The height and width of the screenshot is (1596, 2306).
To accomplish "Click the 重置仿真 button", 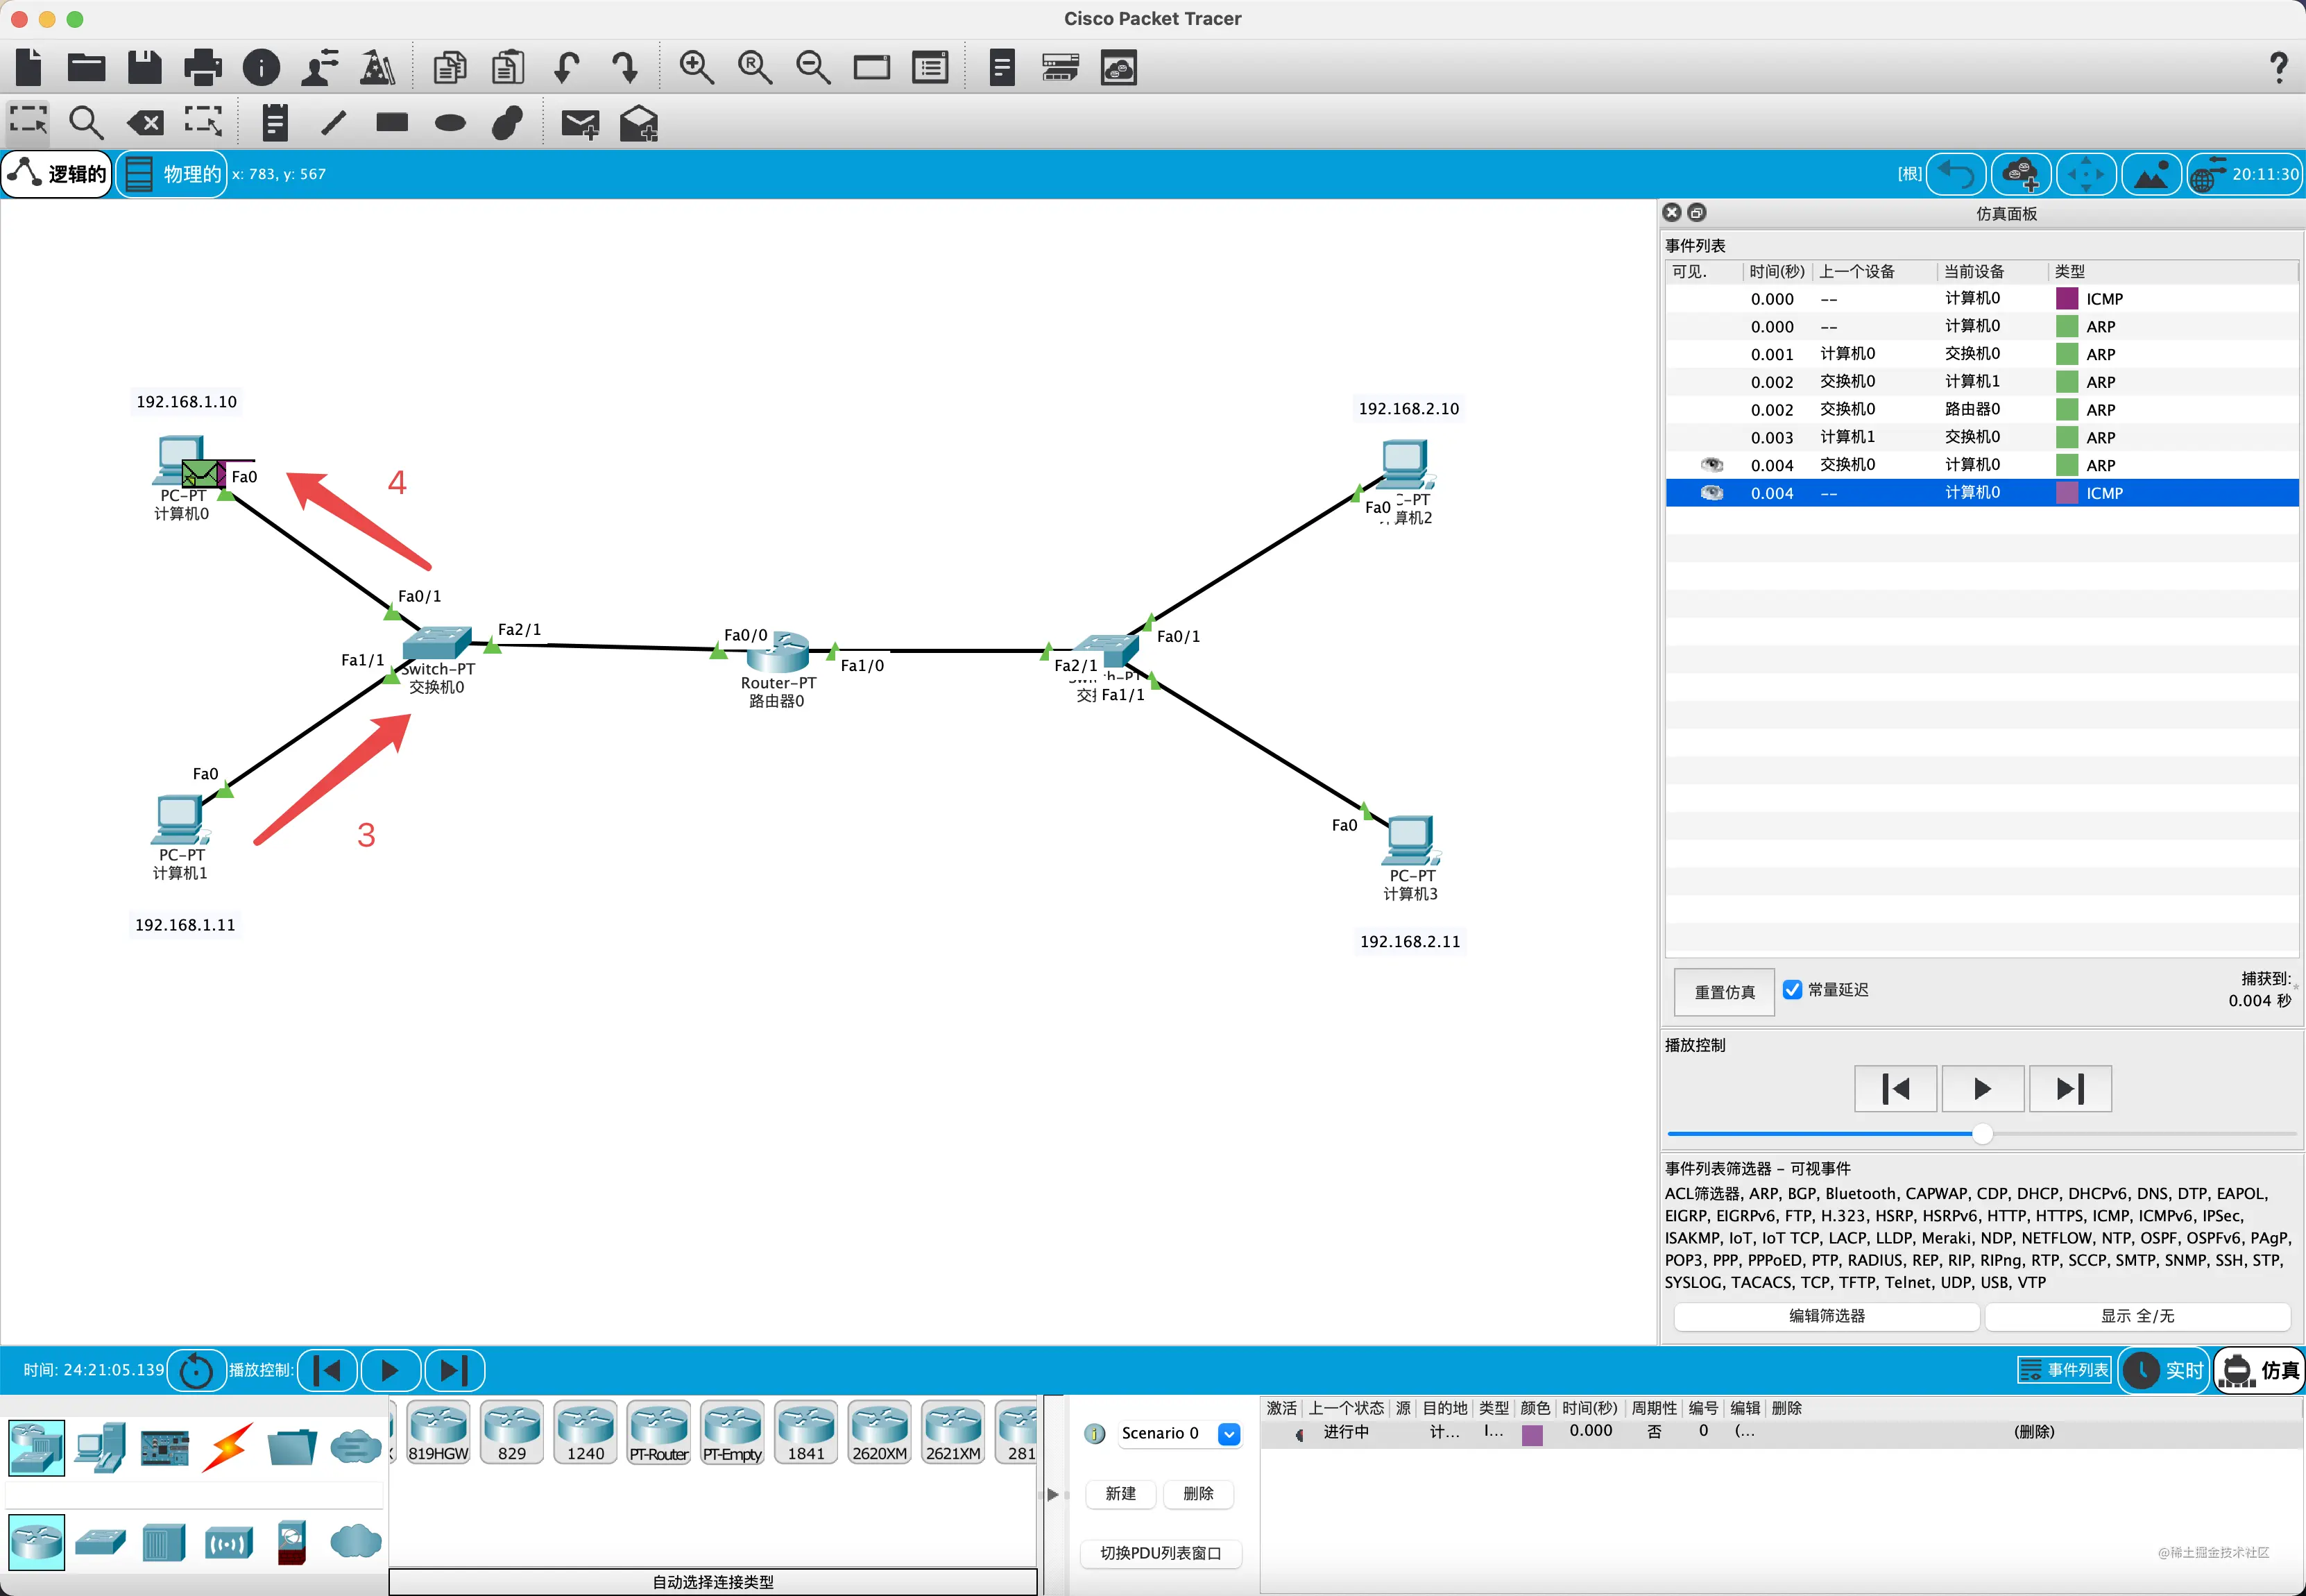I will click(x=1724, y=991).
